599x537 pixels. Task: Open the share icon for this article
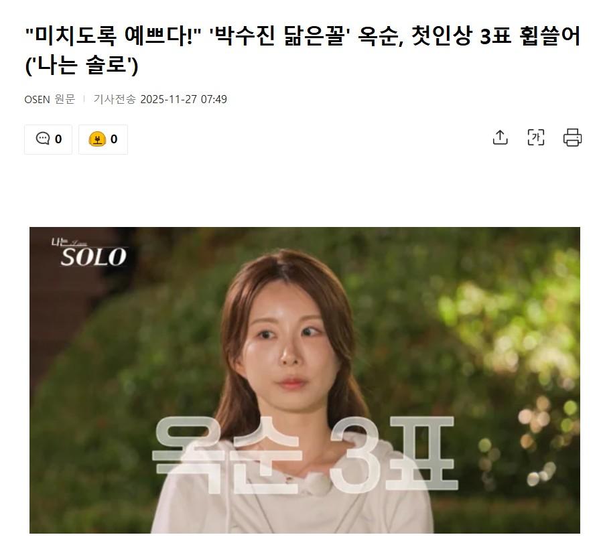click(500, 137)
